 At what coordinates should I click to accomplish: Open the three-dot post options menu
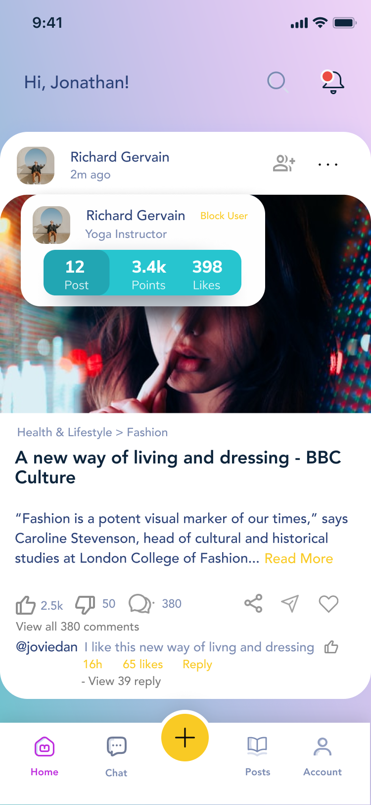click(328, 164)
